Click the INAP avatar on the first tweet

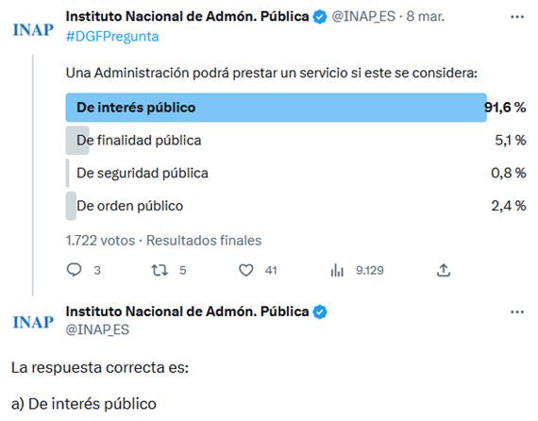(33, 30)
